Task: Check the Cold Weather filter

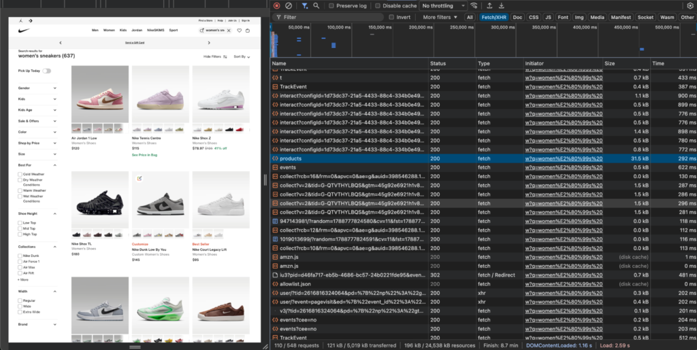Action: tap(20, 175)
